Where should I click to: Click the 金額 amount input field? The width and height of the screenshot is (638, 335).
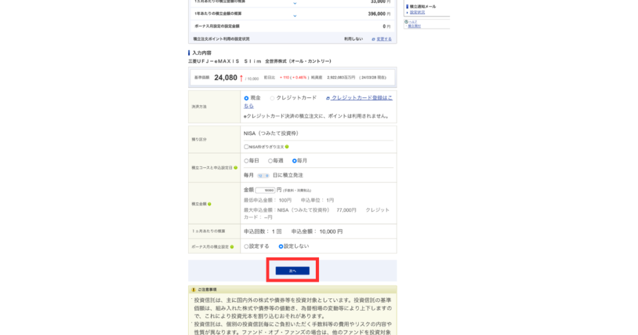(265, 191)
